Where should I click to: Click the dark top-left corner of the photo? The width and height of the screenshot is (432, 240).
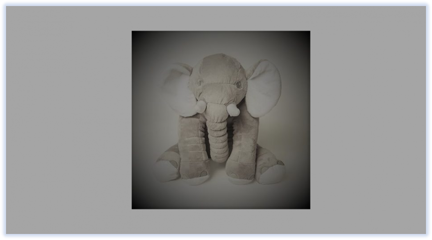[x=137, y=36]
